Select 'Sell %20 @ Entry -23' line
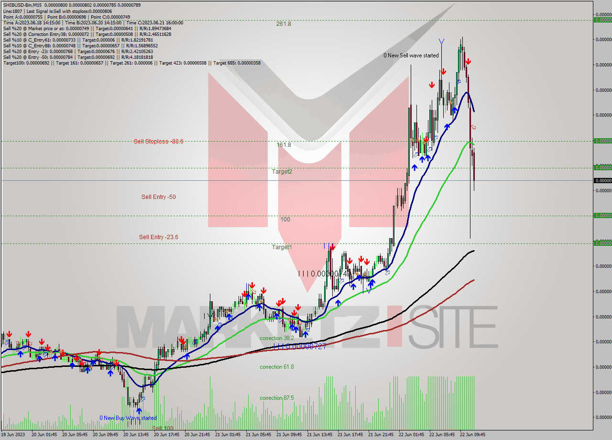Screen dimensions: 612x440 pyautogui.click(x=78, y=51)
